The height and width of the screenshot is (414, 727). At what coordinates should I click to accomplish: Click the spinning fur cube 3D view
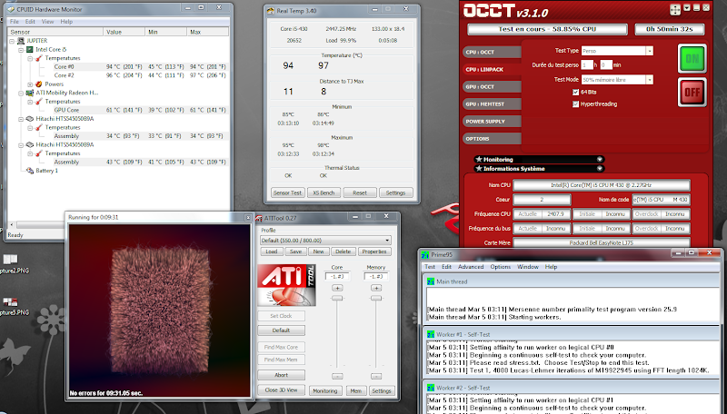click(x=160, y=310)
